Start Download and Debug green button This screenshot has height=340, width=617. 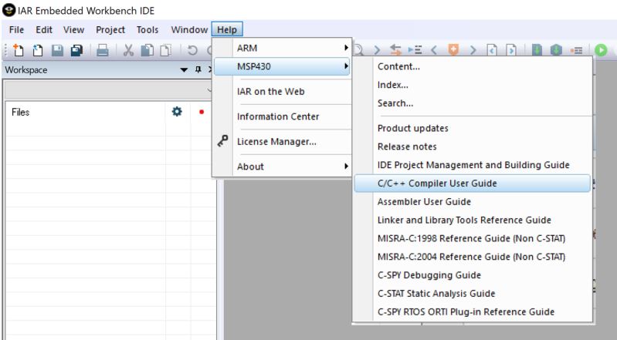pyautogui.click(x=601, y=50)
